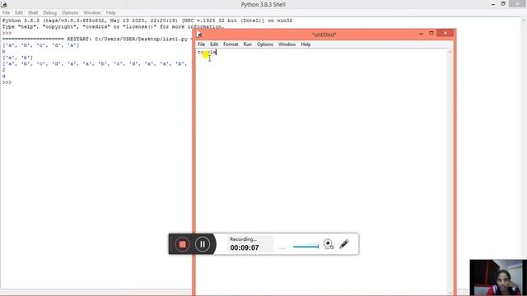Click the 'Recording...' status label
This screenshot has height=296, width=527.
(243, 239)
